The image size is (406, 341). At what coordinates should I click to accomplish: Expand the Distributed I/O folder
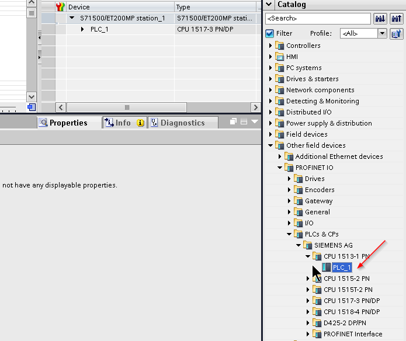(x=270, y=112)
